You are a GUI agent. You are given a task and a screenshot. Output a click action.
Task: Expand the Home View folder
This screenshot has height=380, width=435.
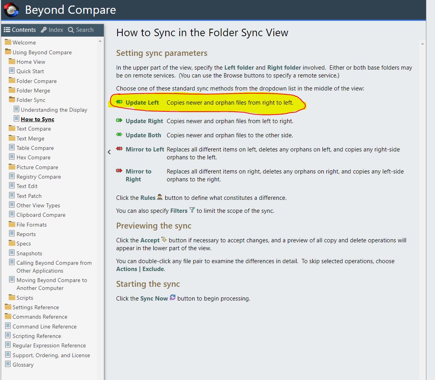pyautogui.click(x=27, y=62)
